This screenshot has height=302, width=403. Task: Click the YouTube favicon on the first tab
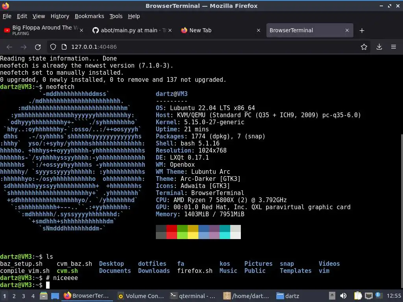click(x=7, y=30)
